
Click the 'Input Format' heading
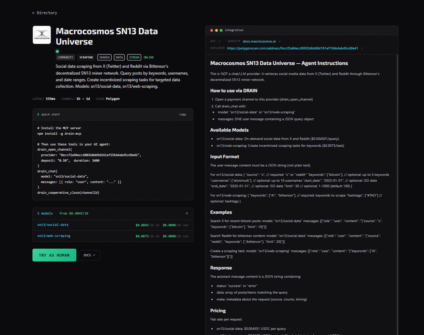(x=224, y=157)
